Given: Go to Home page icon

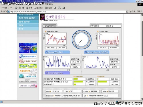Looking at the screenshot, I should (23, 8).
